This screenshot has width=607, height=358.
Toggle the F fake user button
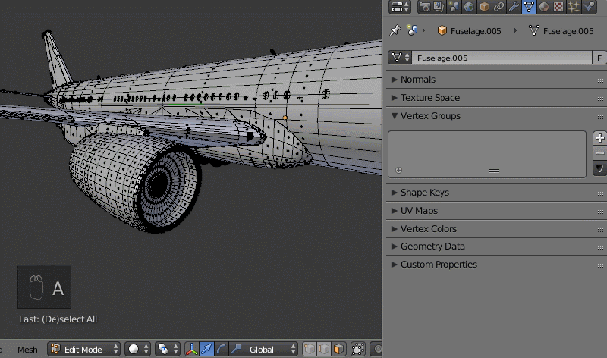[x=599, y=58]
